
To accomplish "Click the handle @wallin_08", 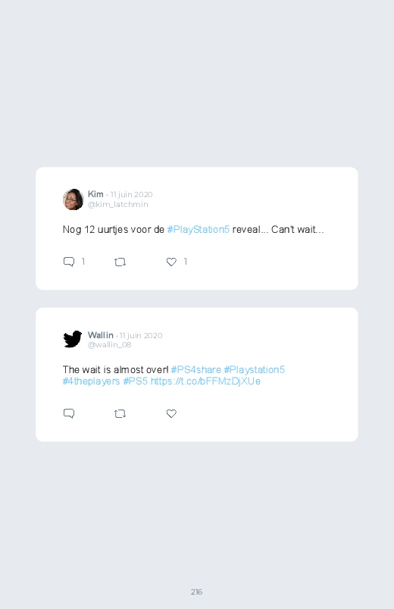I will coord(109,344).
